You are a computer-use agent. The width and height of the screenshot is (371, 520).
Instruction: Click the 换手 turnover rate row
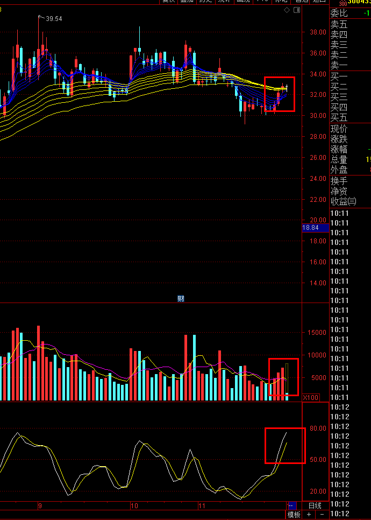tap(350, 181)
